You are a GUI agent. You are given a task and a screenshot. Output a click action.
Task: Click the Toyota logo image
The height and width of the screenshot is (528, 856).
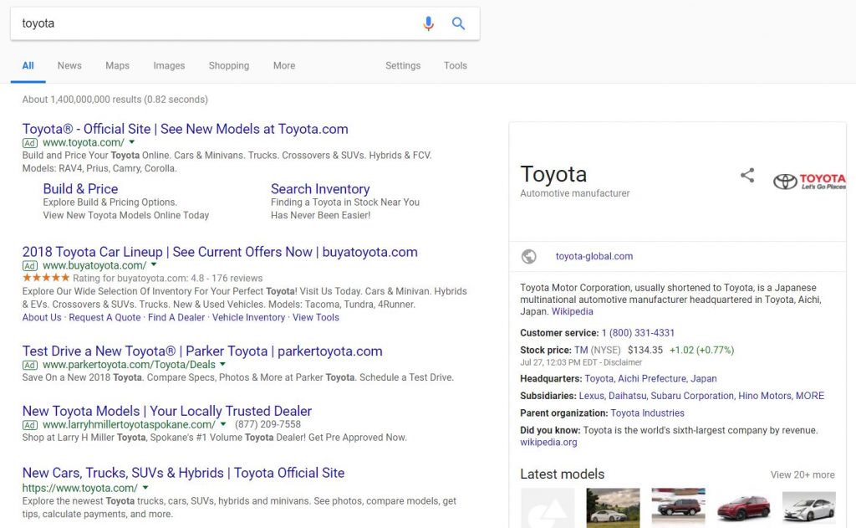[809, 182]
